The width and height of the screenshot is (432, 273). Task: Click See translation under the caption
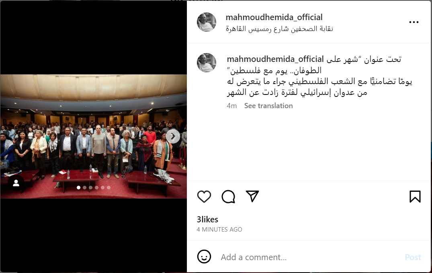pyautogui.click(x=268, y=106)
